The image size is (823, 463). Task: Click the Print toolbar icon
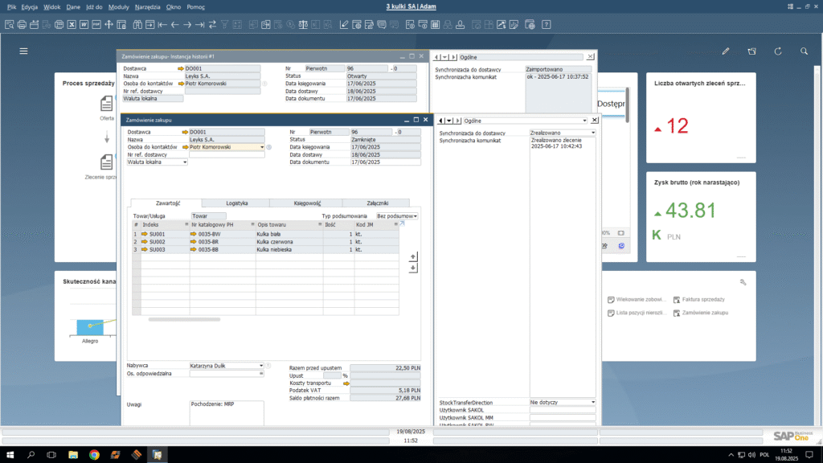(22, 25)
